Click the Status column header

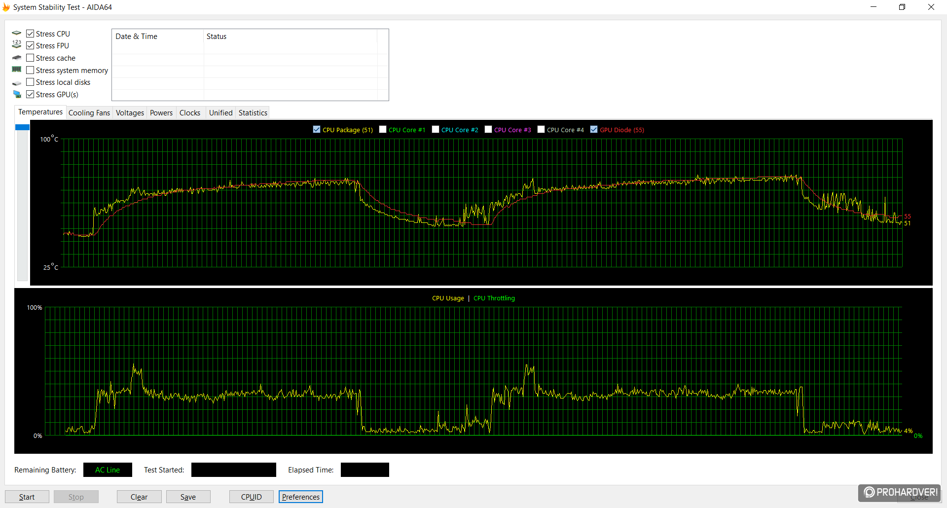pyautogui.click(x=291, y=36)
